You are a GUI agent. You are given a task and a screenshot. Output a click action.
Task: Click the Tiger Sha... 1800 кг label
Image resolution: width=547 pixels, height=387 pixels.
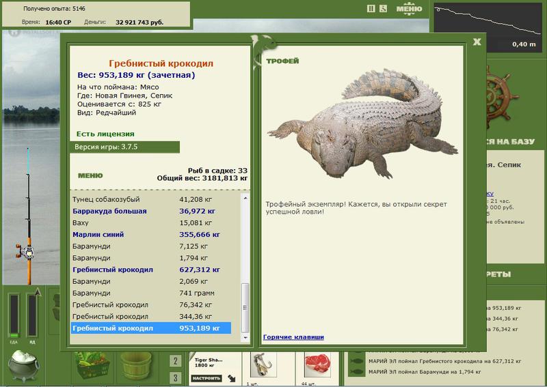(209, 362)
